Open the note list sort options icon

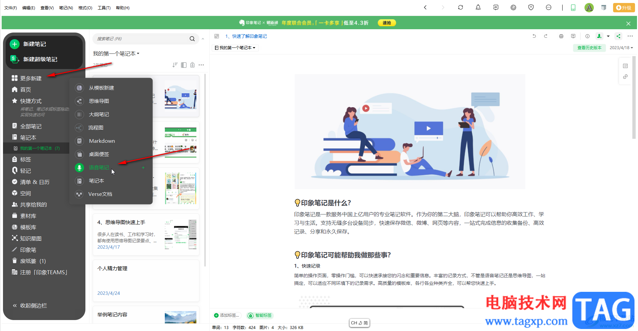175,65
